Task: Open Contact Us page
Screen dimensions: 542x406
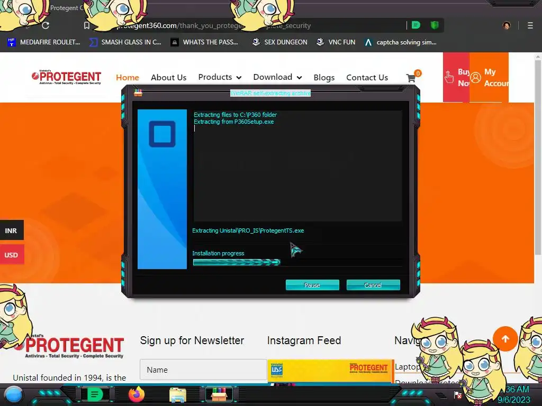Action: click(367, 77)
